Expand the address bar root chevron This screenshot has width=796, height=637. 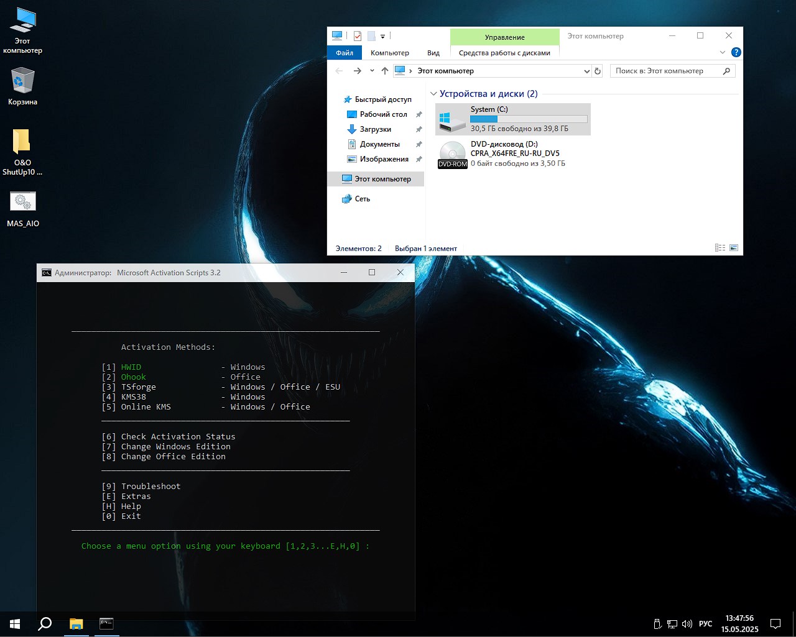pos(410,71)
